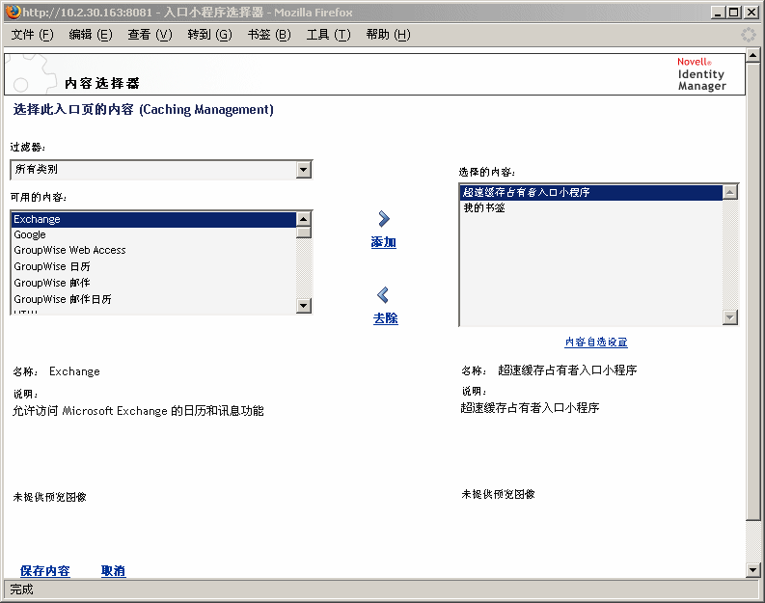Open the 帮助 (H) menu
This screenshot has height=603, width=765.
point(389,35)
